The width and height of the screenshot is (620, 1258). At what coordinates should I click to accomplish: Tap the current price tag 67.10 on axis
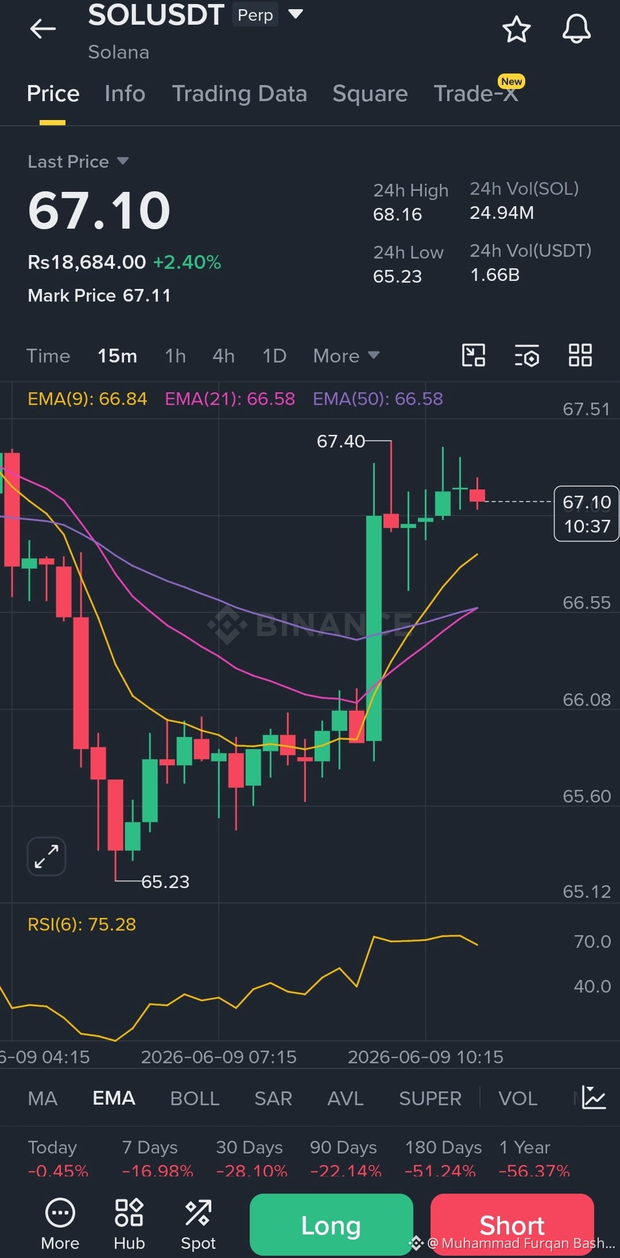[586, 514]
